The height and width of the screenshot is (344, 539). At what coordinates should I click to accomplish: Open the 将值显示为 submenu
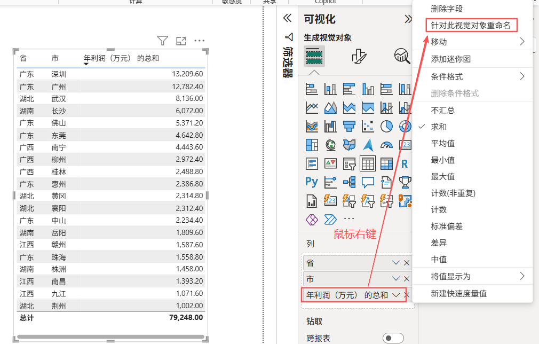point(473,276)
